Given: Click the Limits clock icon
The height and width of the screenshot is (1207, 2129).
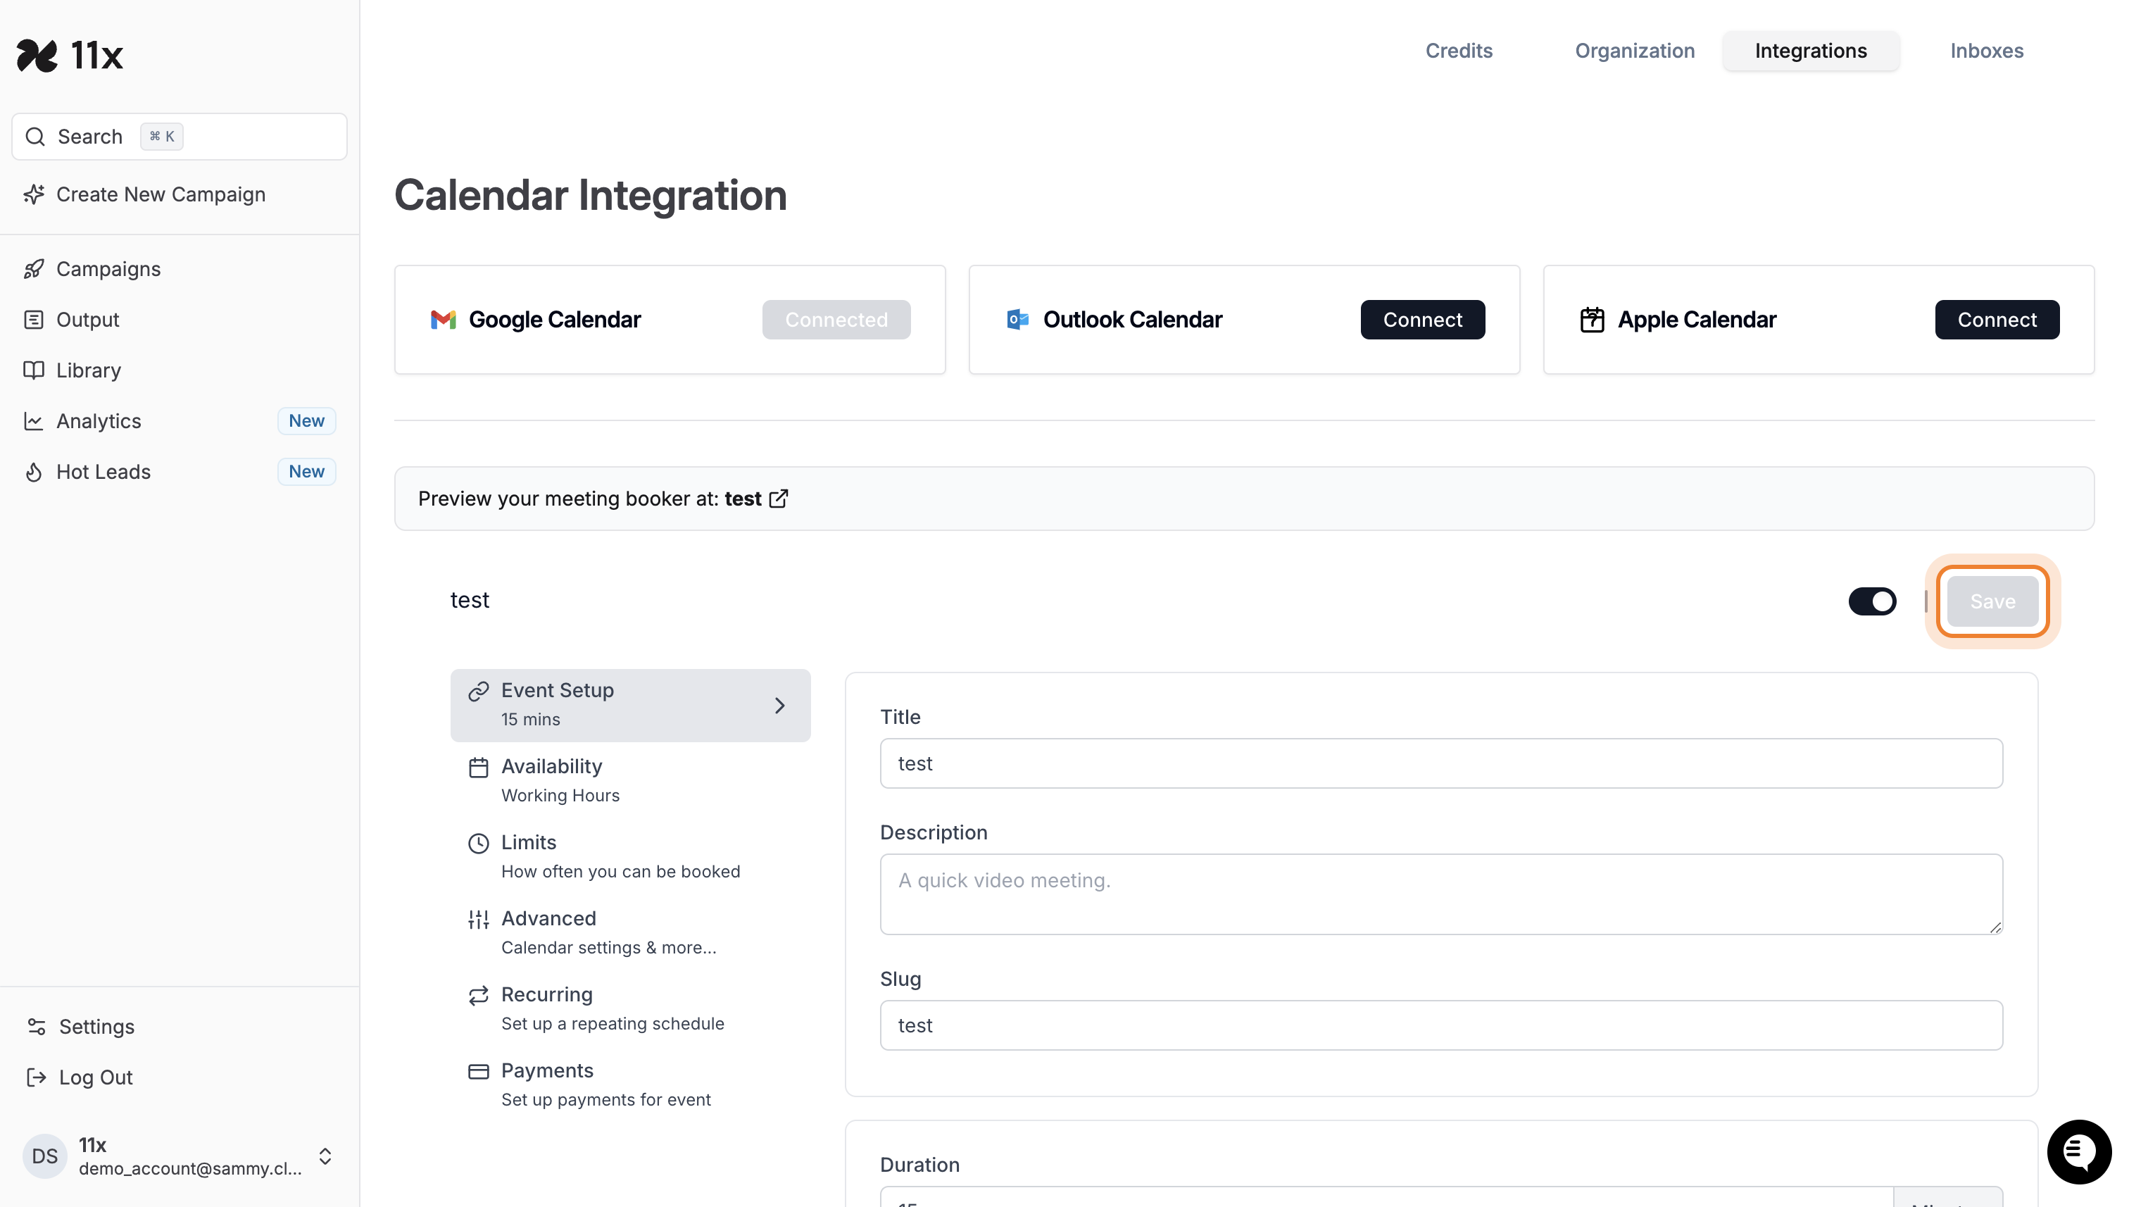Looking at the screenshot, I should 478,843.
